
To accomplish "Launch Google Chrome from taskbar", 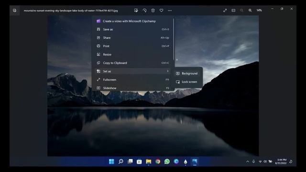I will (158, 161).
